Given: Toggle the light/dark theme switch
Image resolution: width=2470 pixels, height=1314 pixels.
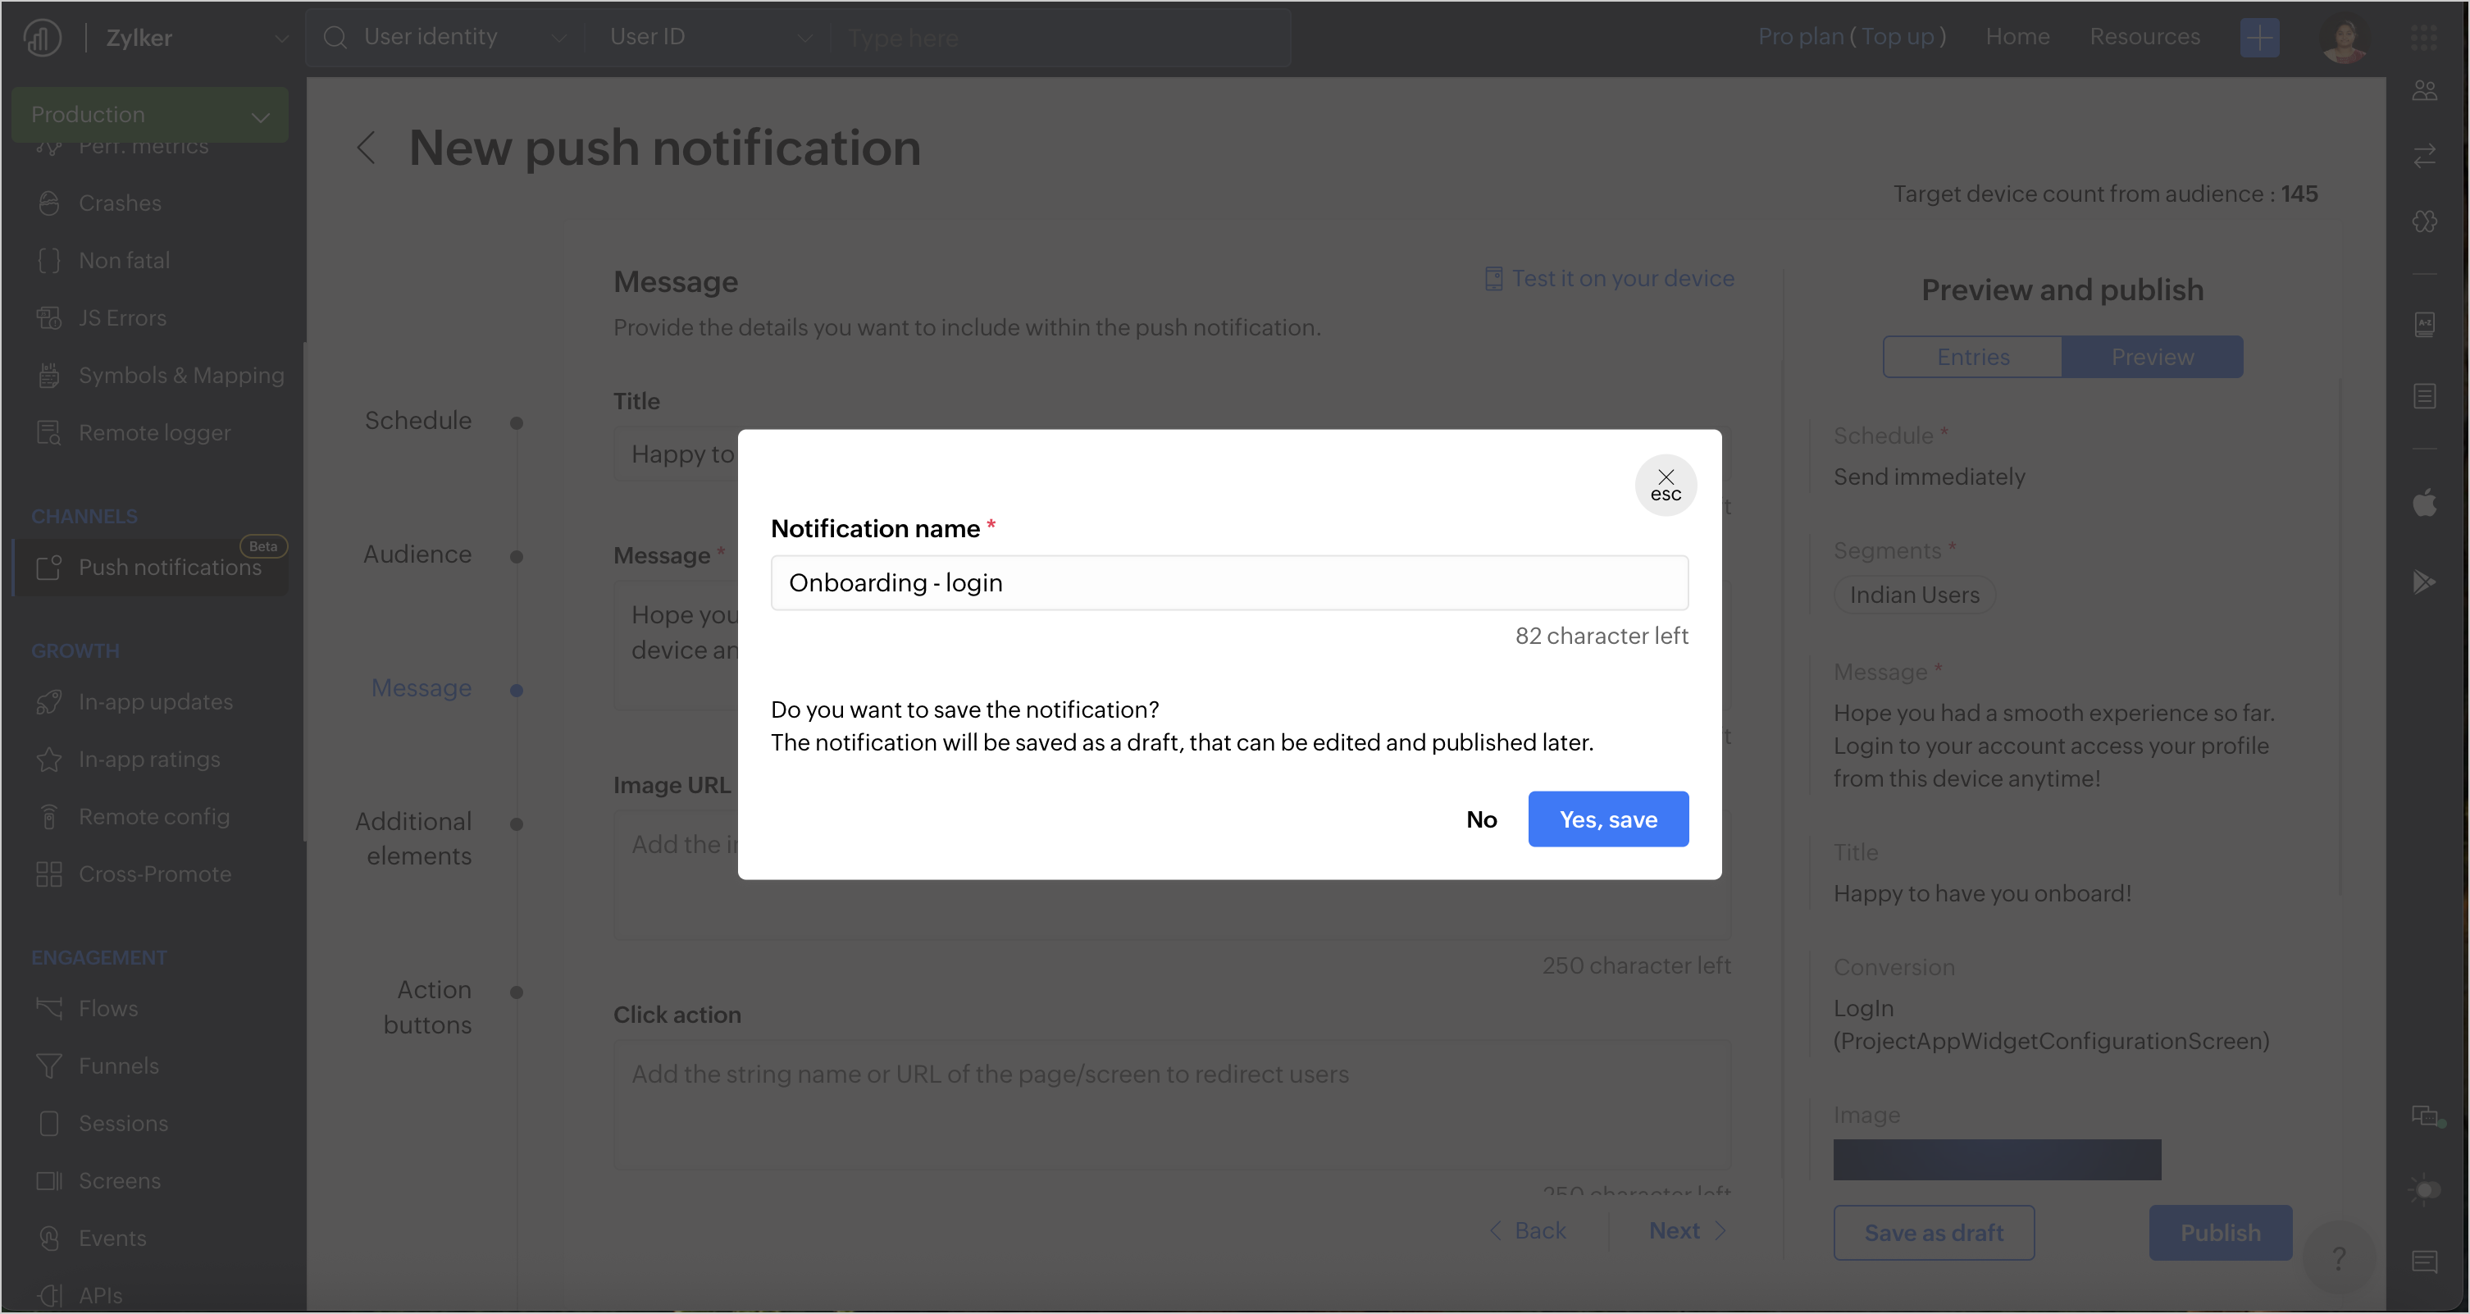Looking at the screenshot, I should tap(2424, 1190).
